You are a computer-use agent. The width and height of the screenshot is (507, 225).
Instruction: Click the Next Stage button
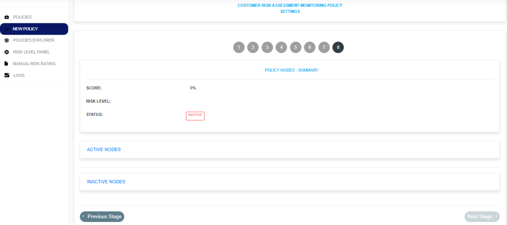click(x=482, y=217)
